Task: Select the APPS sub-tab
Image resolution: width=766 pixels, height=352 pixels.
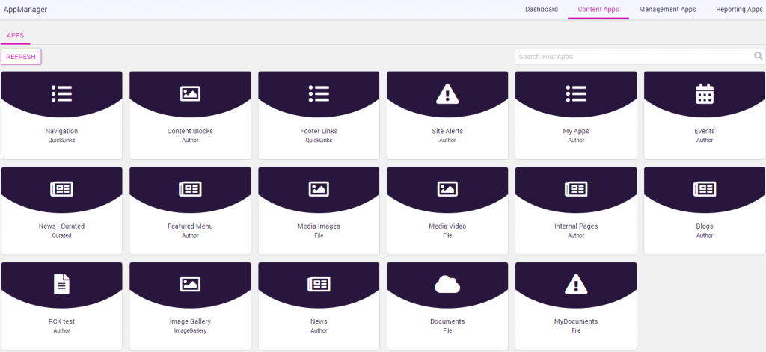Action: pos(16,35)
